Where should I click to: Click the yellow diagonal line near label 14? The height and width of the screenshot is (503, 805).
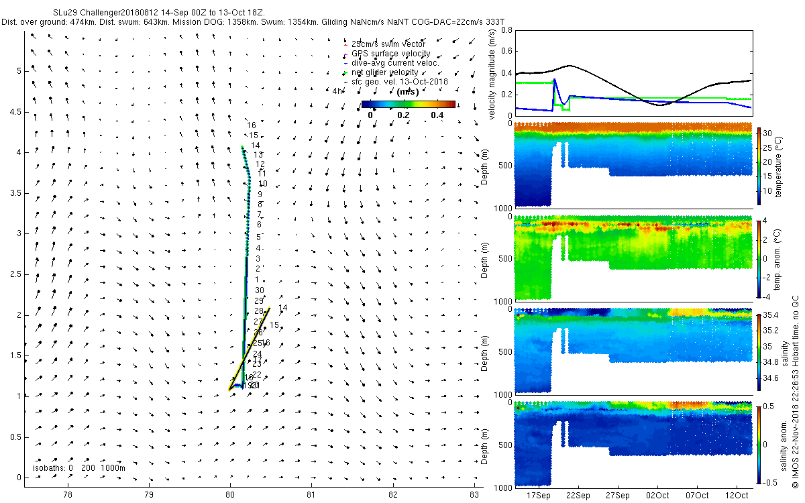pos(250,348)
